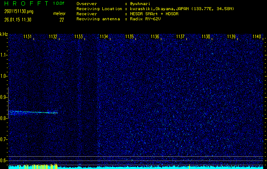Click the 0.7 kHz frequency axis label

pos(4,139)
